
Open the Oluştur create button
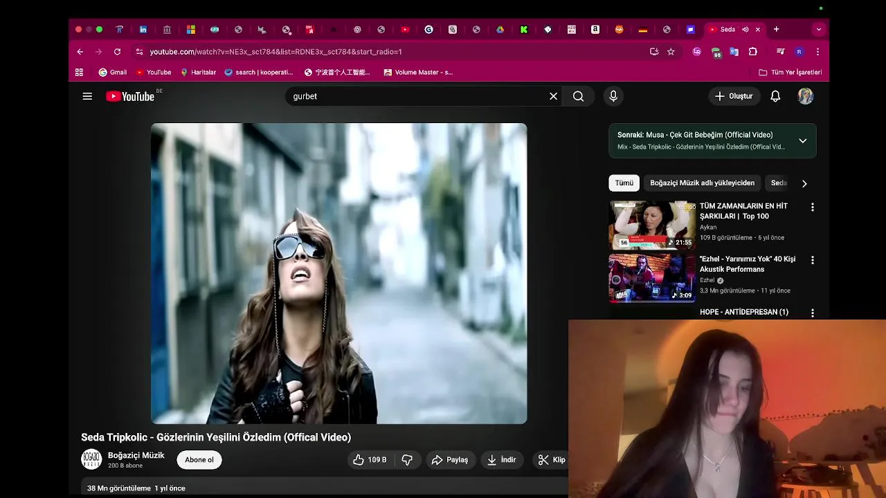pyautogui.click(x=734, y=96)
